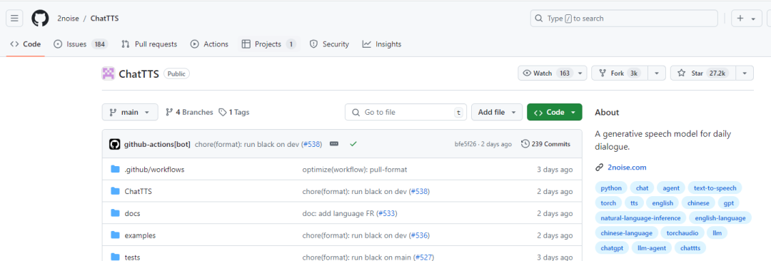Open the doc: add language FR commit
Viewport: 771px width, 261px height.
[338, 213]
